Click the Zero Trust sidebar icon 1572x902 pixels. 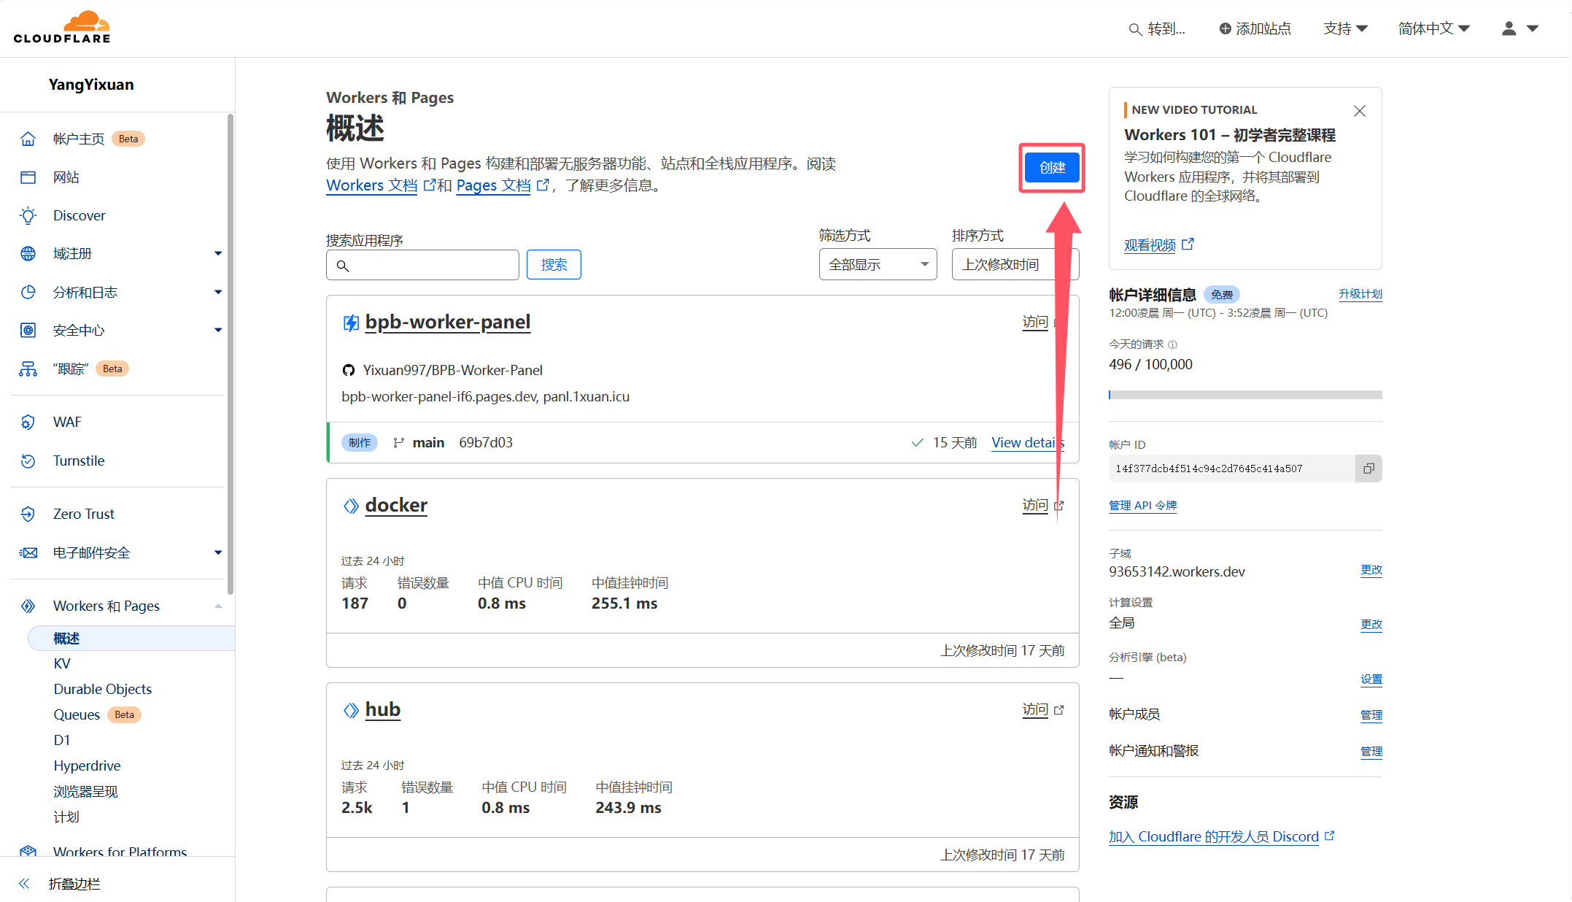click(29, 513)
